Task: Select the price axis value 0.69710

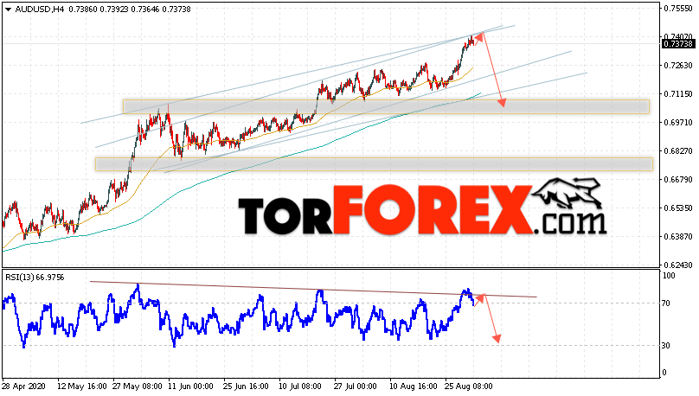Action: click(678, 123)
